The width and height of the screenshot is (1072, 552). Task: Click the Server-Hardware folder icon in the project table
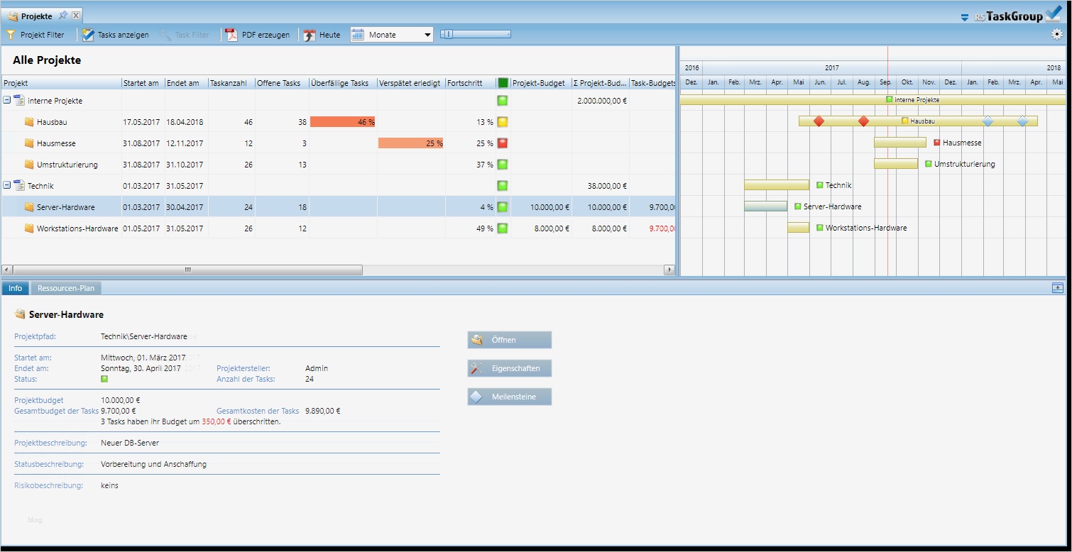coord(29,207)
